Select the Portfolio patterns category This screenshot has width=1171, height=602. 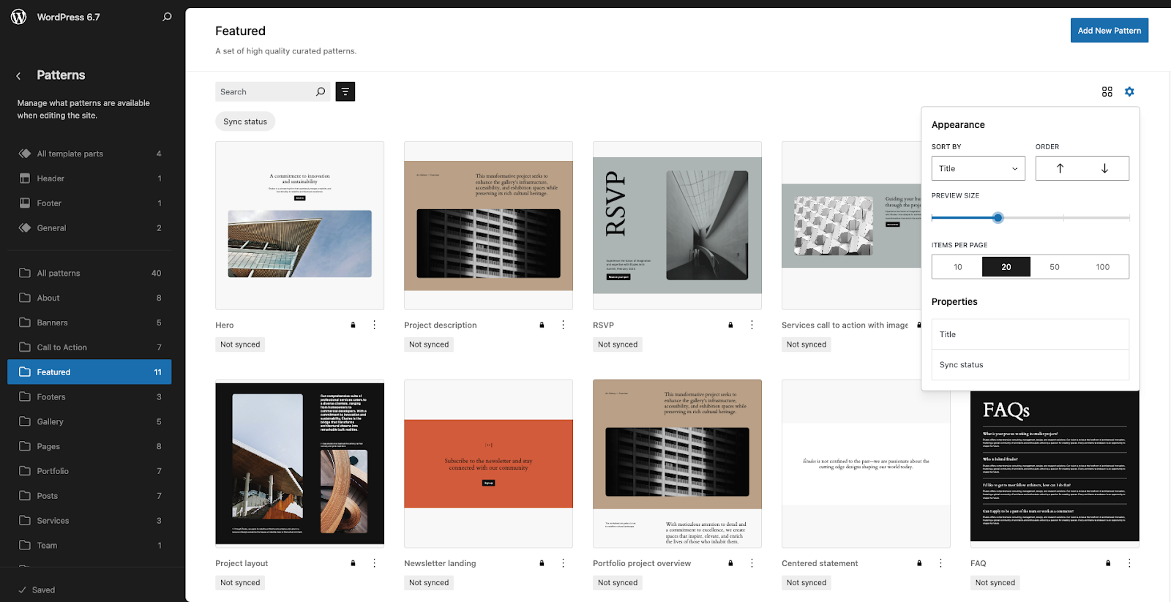pyautogui.click(x=89, y=471)
